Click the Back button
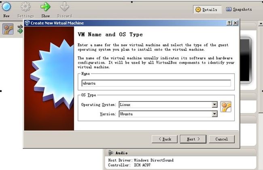263x170 pixels. pyautogui.click(x=165, y=139)
